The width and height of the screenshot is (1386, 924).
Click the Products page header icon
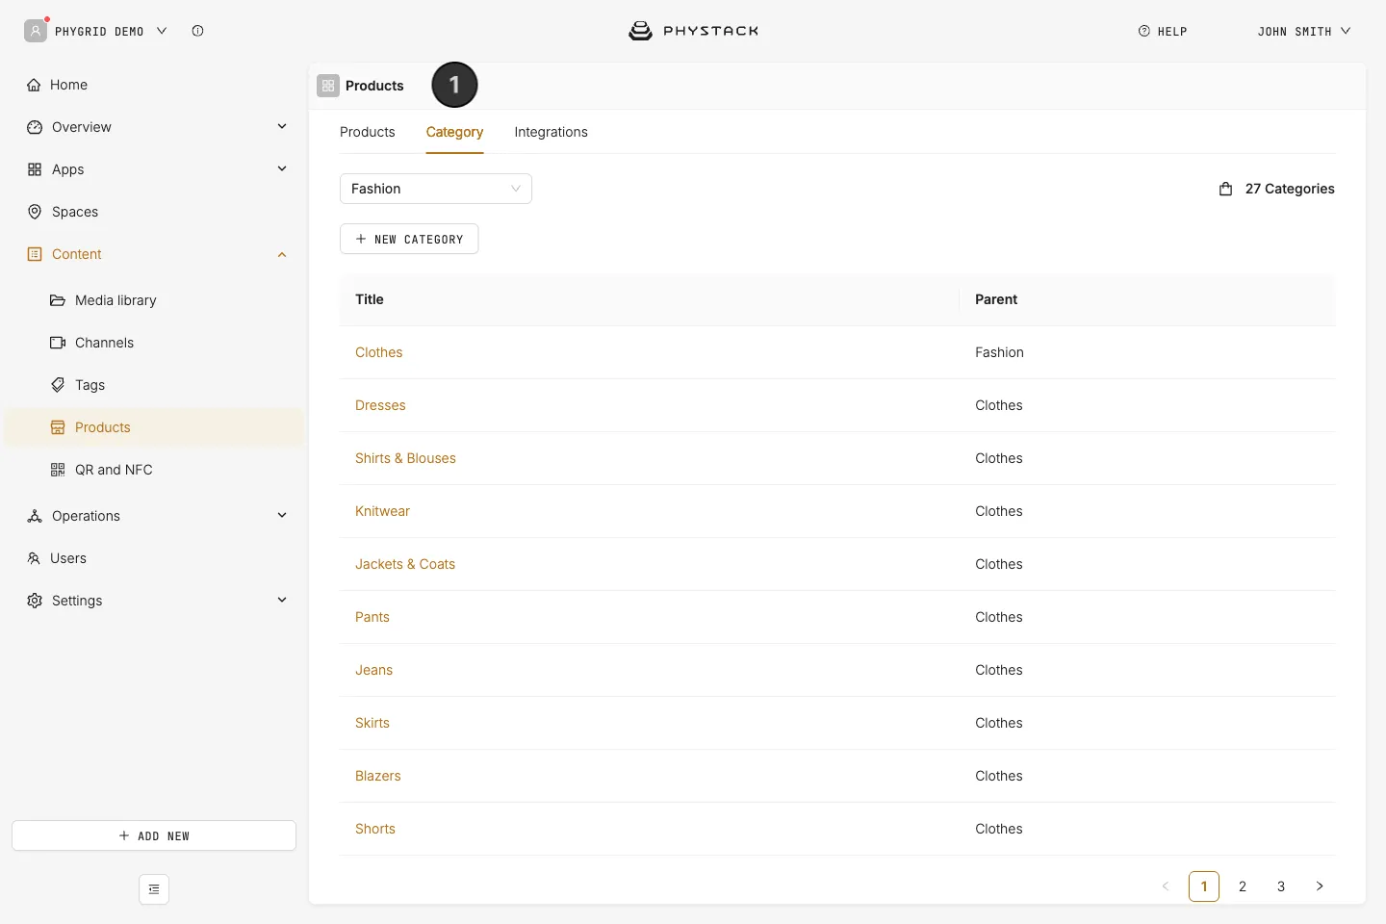coord(328,86)
